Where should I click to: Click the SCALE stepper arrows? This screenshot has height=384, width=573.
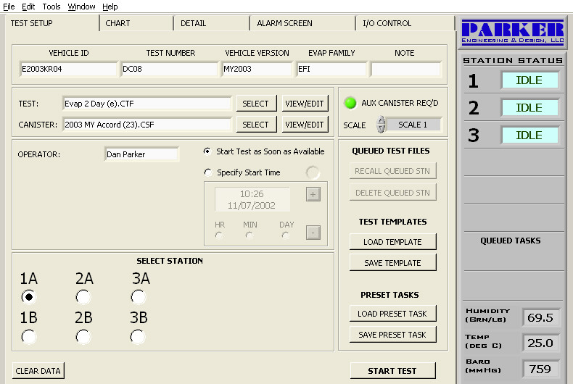(381, 125)
